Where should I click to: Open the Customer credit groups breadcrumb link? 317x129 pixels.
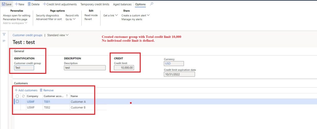coord(29,35)
